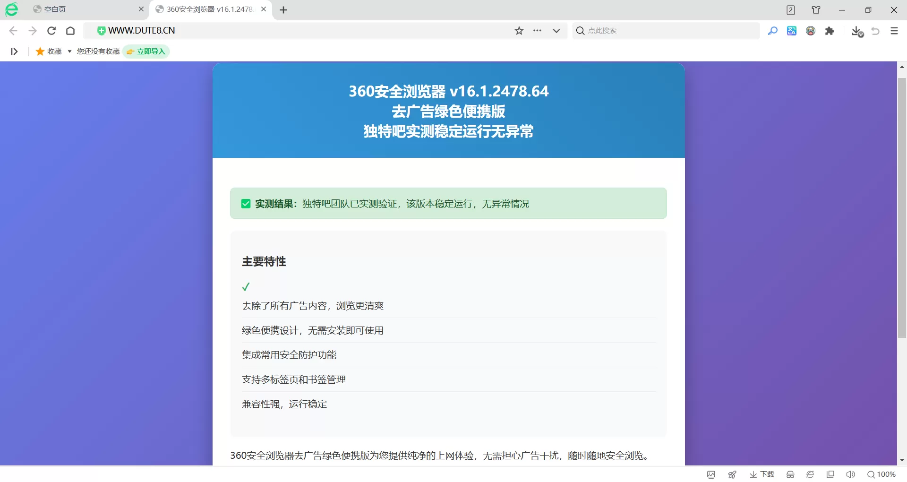
Task: Click the restore recently closed tab icon
Action: (x=875, y=30)
